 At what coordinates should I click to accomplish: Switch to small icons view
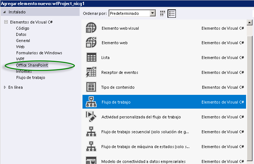162,13
